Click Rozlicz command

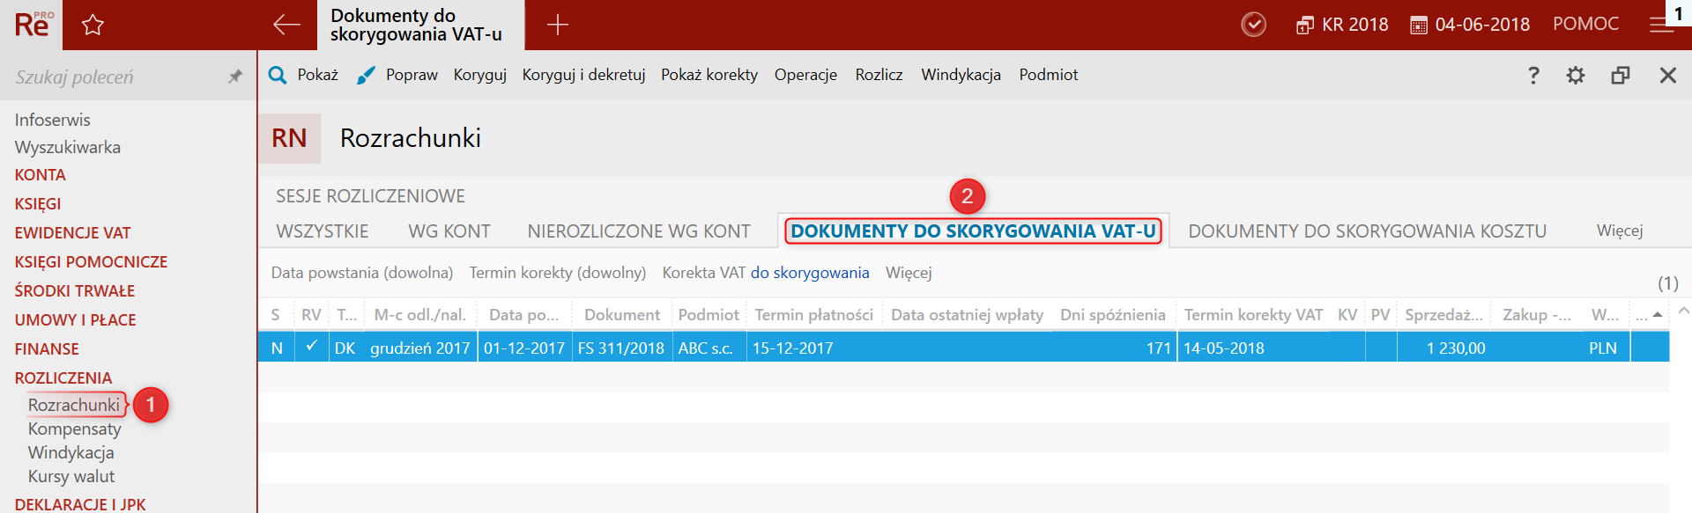tap(879, 75)
